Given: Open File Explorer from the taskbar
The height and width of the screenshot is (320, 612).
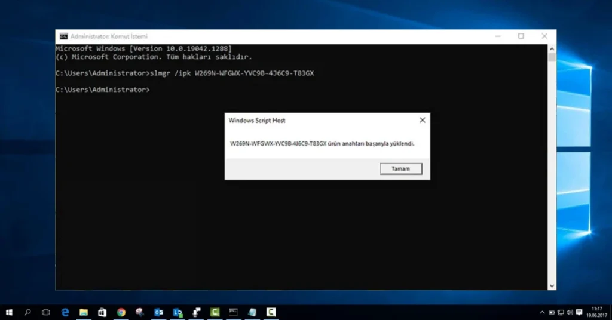Looking at the screenshot, I should (84, 312).
